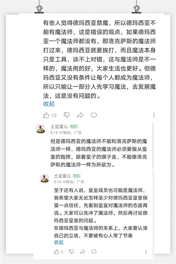Dislike the main post about 德玛西亚禁魔
This screenshot has height=264, width=176.
click(x=67, y=115)
